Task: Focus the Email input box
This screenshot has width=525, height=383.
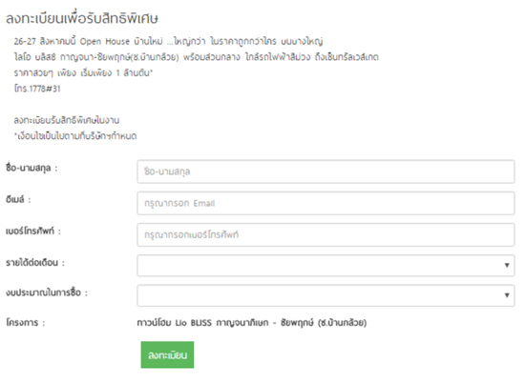Action: pos(325,203)
